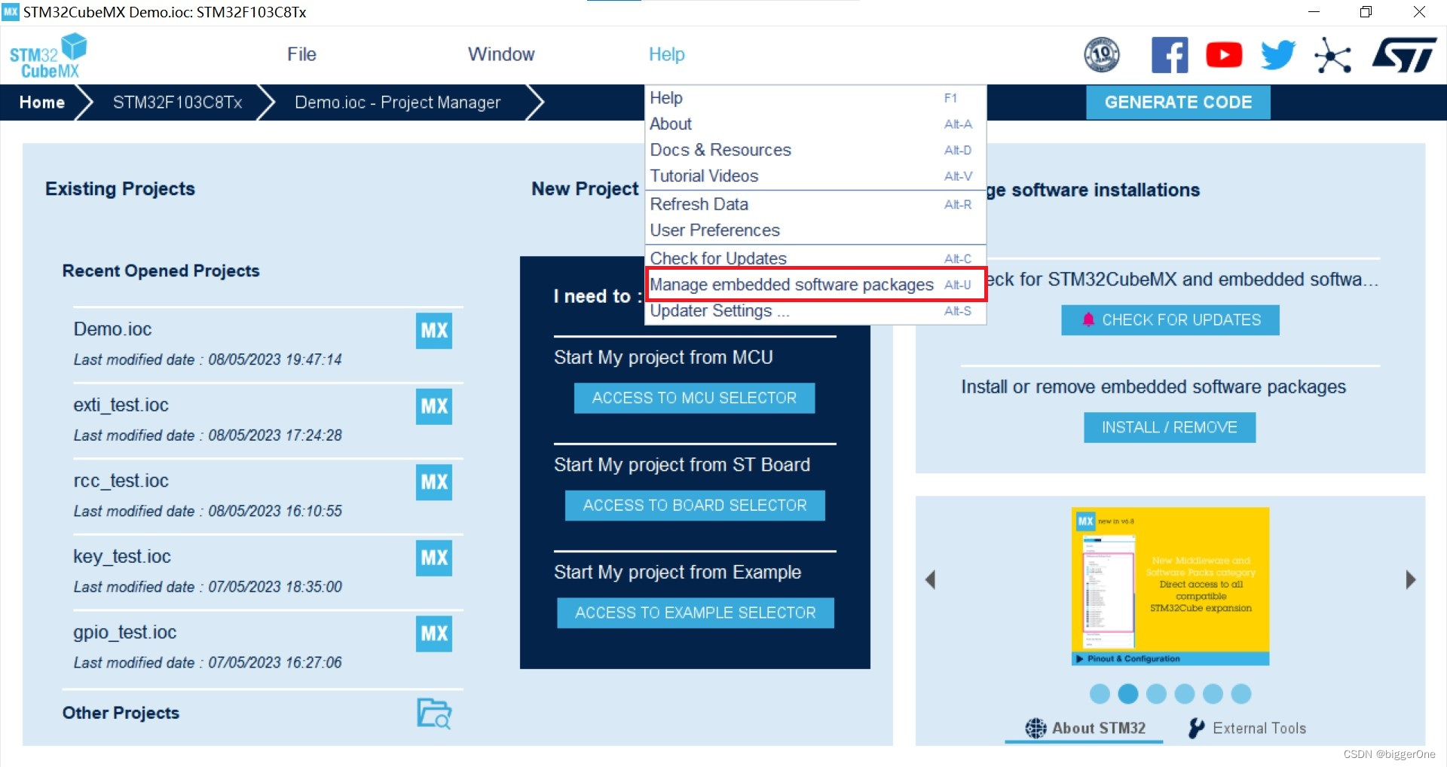Open recent project gpio_test.ioc name
Image resolution: width=1447 pixels, height=767 pixels.
[x=125, y=632]
